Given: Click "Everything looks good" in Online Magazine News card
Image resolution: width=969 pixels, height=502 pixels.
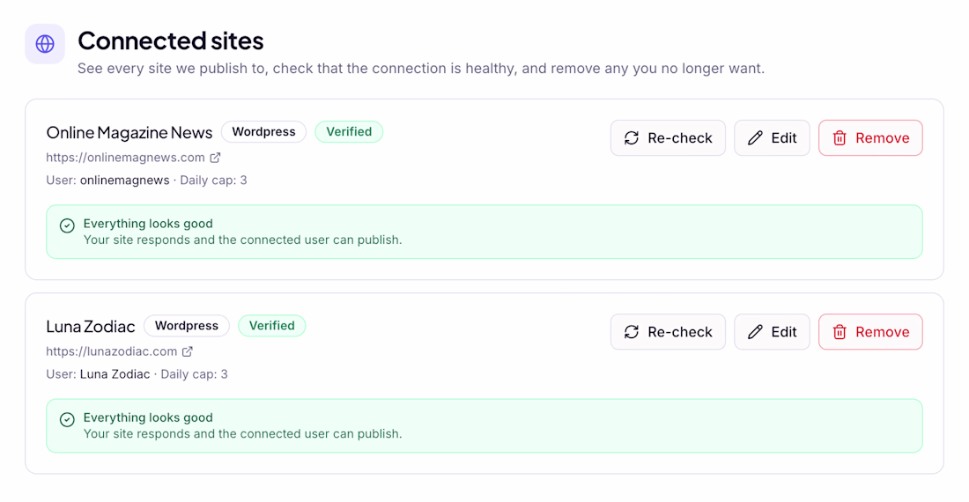Looking at the screenshot, I should click(148, 224).
